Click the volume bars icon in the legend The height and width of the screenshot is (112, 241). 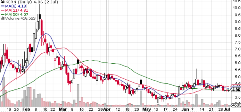(3, 18)
